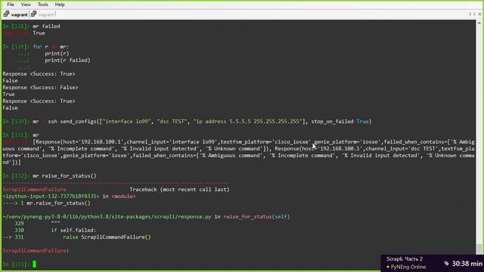Image resolution: width=484 pixels, height=272 pixels.
Task: Click the first vagrant tab session icon
Action: point(6,14)
